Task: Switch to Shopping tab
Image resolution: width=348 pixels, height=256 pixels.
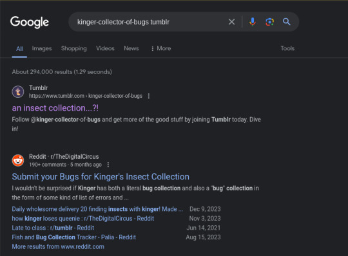Action: click(74, 48)
